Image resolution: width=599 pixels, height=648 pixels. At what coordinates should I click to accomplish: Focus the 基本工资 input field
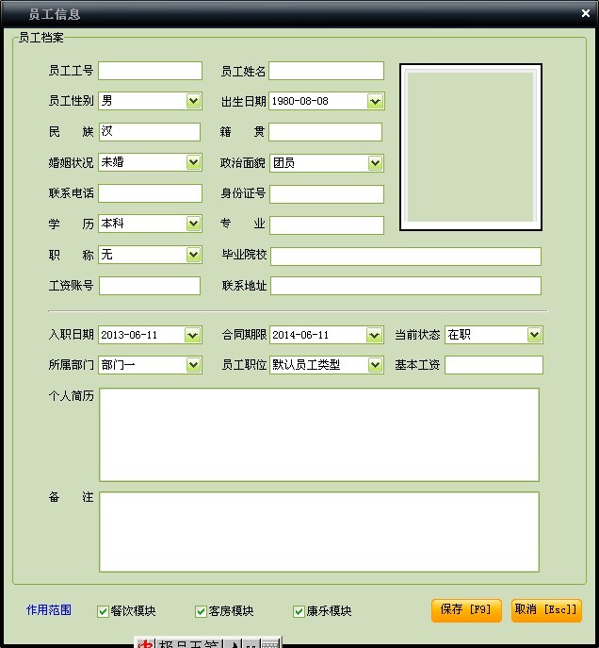(x=494, y=365)
